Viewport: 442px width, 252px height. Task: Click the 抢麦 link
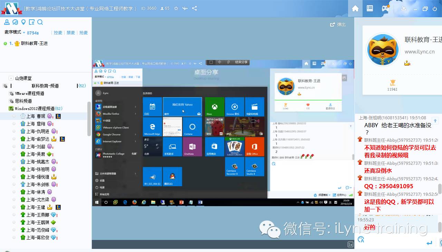coord(84,33)
